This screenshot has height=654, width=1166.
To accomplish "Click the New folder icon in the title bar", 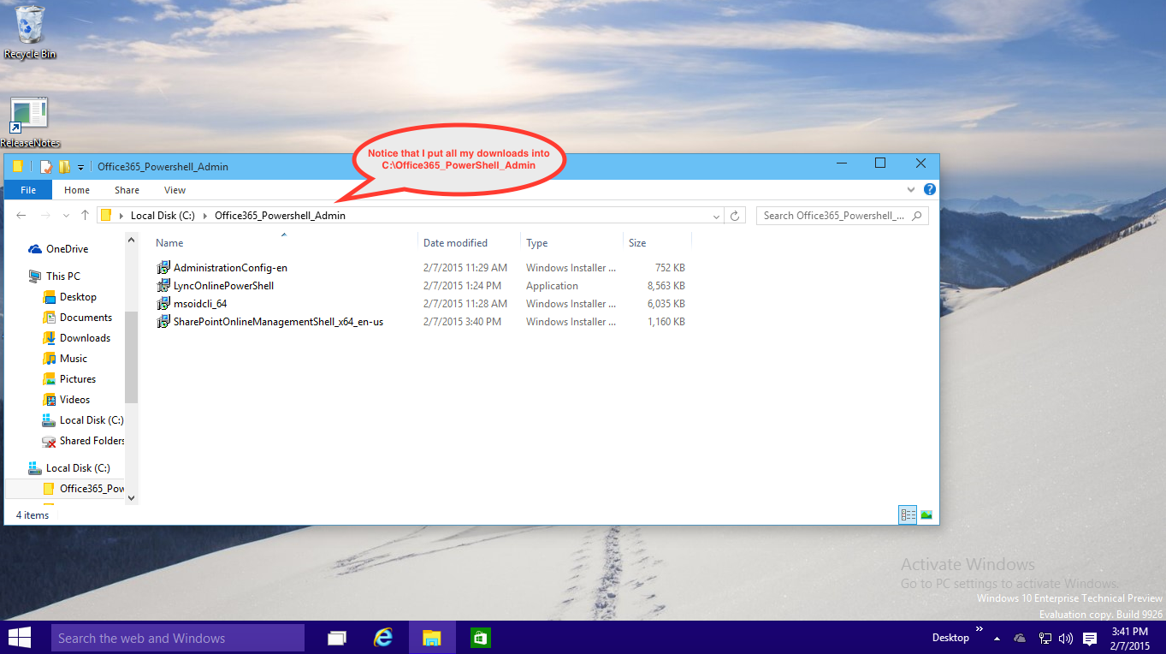I will click(x=64, y=166).
